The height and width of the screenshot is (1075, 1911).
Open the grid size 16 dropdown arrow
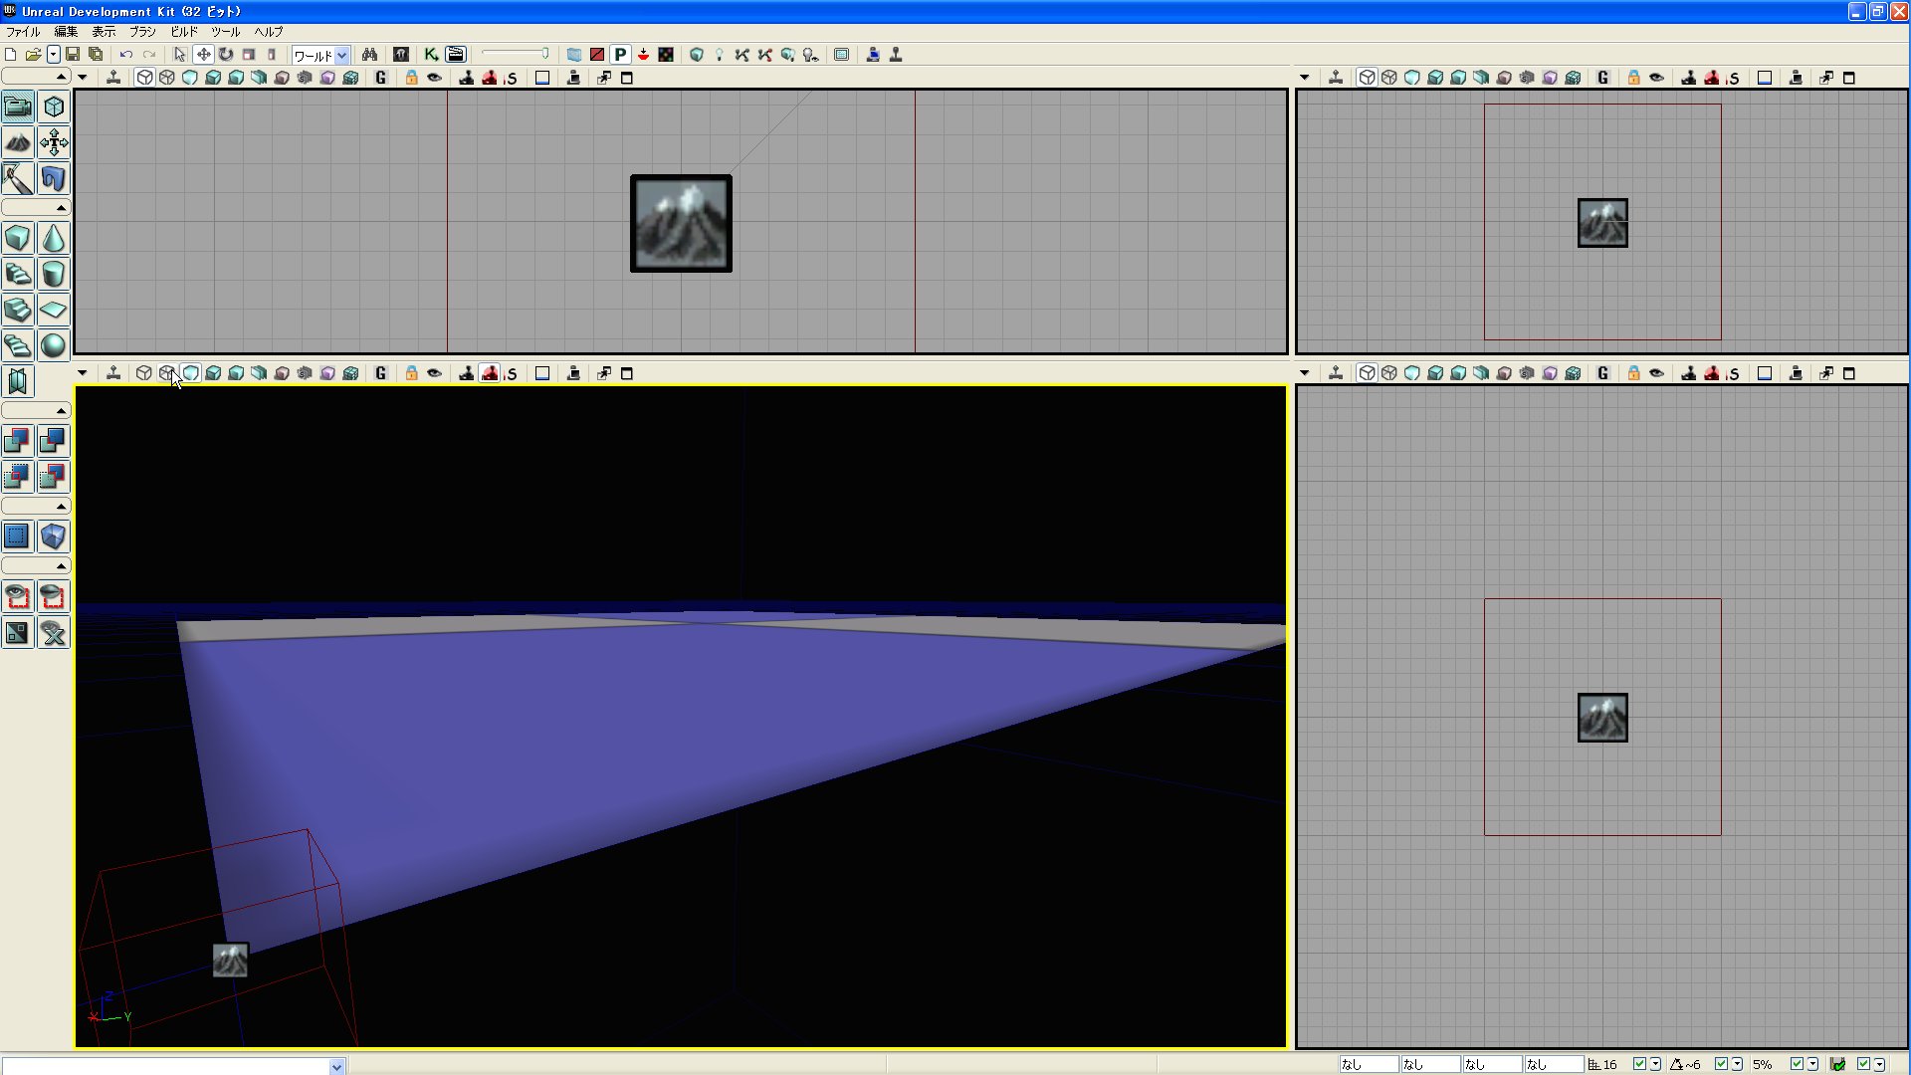click(x=1655, y=1064)
